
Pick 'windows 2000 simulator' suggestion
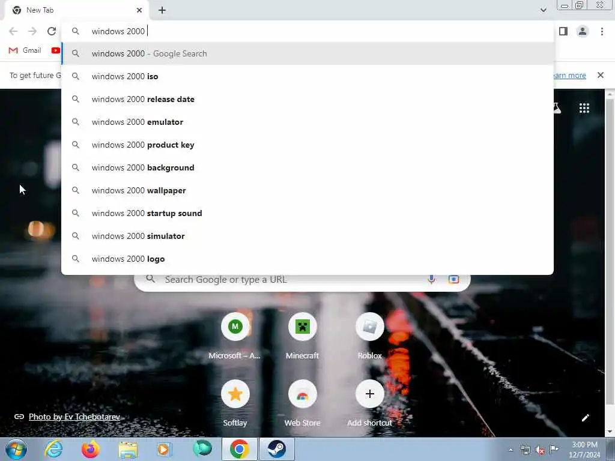(307, 235)
